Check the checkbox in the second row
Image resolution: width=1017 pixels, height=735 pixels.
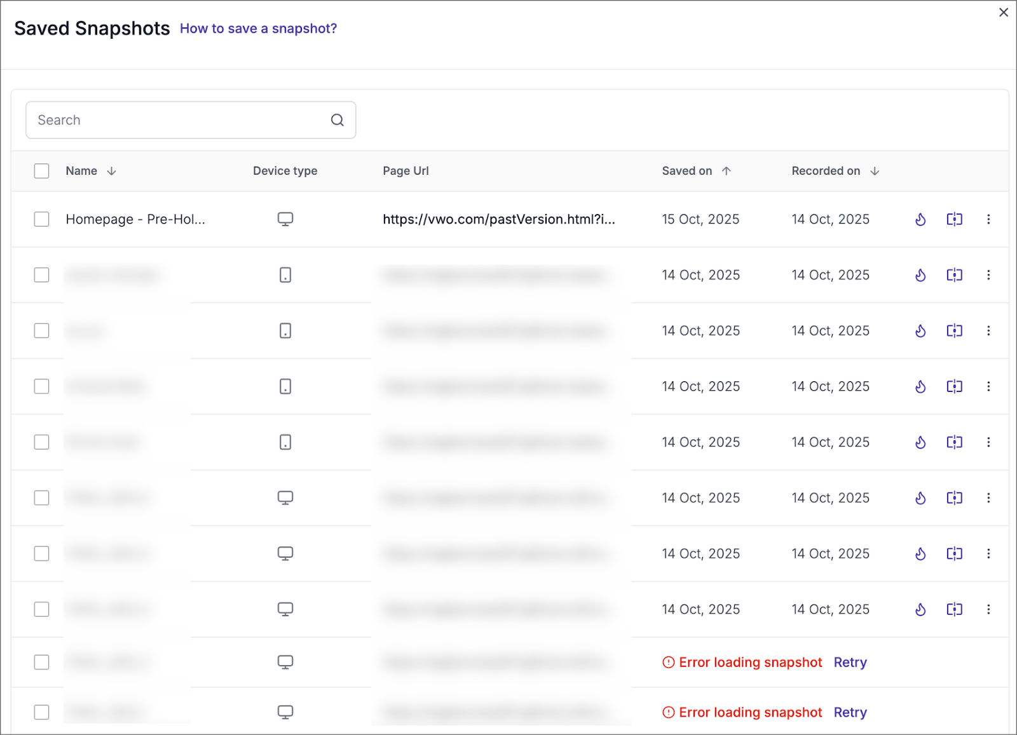coord(42,275)
